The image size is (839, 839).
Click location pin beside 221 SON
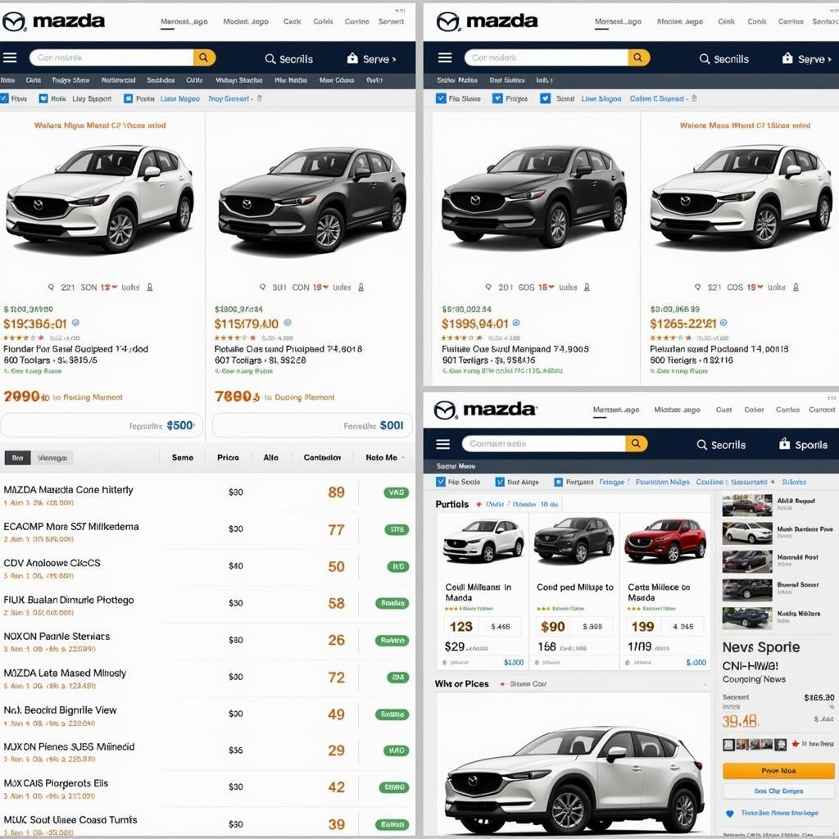51,288
